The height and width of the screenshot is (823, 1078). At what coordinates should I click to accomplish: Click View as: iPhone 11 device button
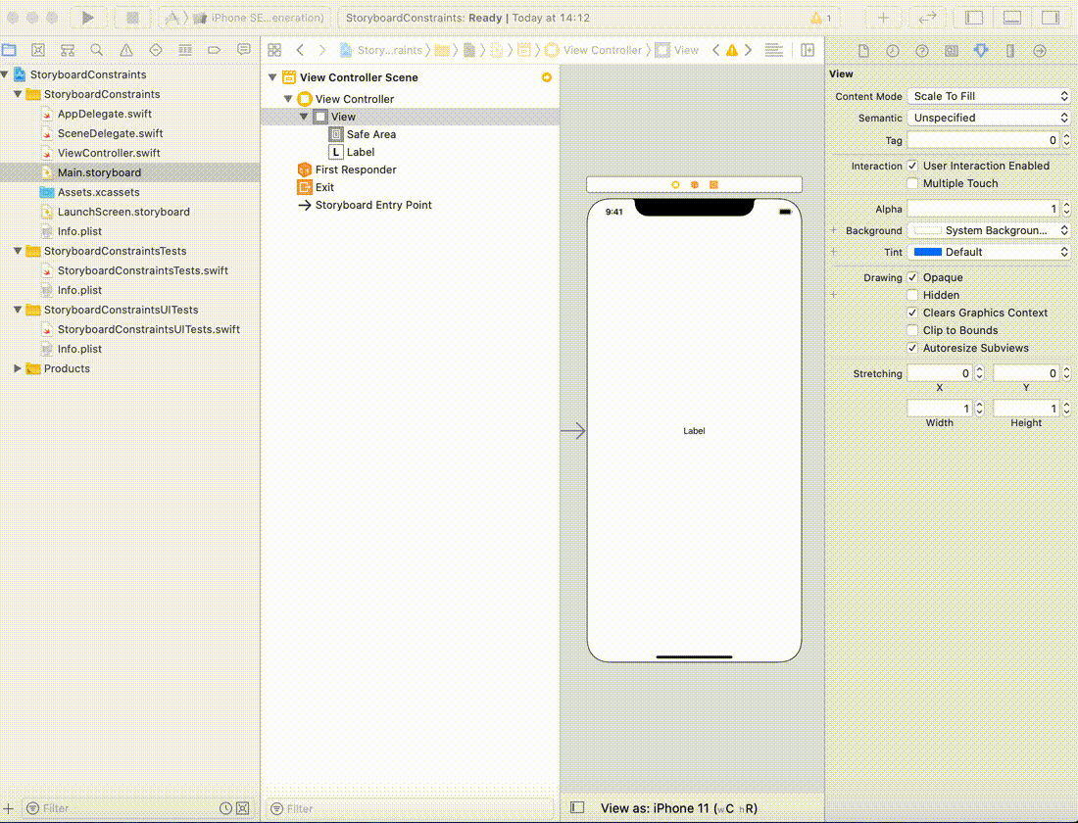coord(678,808)
